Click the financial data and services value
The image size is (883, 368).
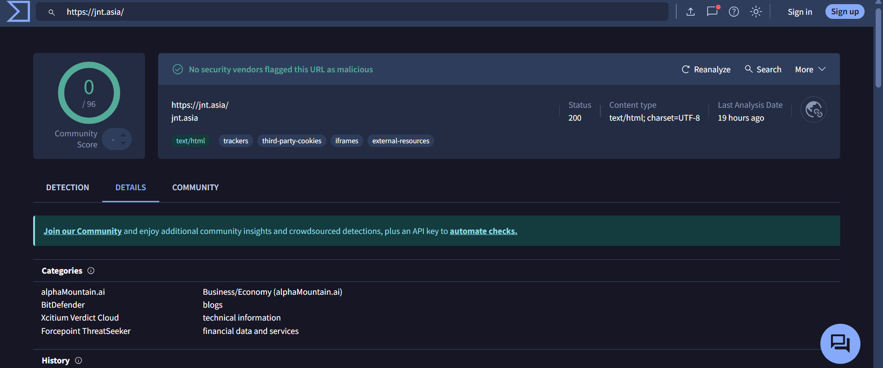click(x=250, y=331)
